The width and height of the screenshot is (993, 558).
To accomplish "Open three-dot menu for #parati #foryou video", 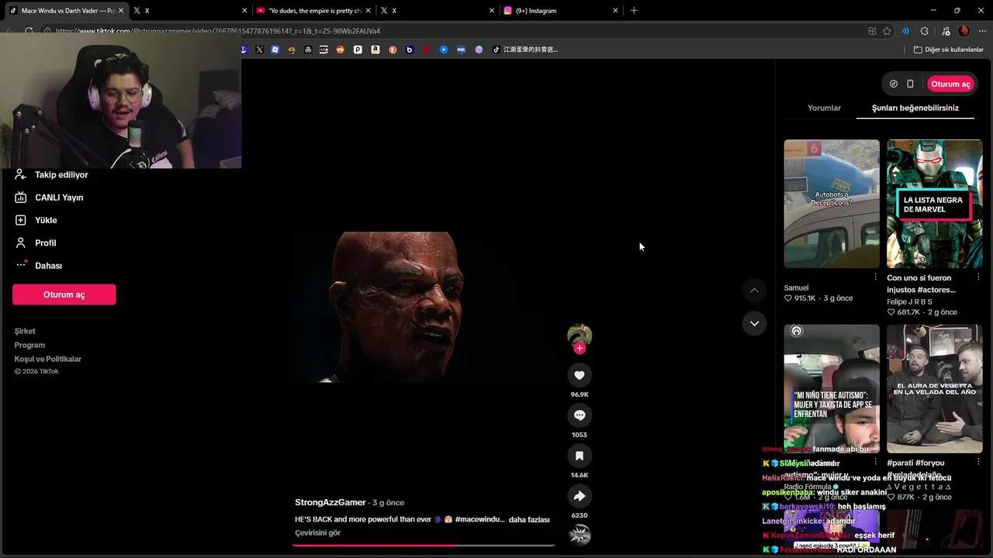I will click(977, 463).
